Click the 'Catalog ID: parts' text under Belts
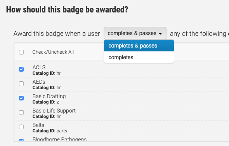This screenshot has height=146, width=229. (50, 131)
